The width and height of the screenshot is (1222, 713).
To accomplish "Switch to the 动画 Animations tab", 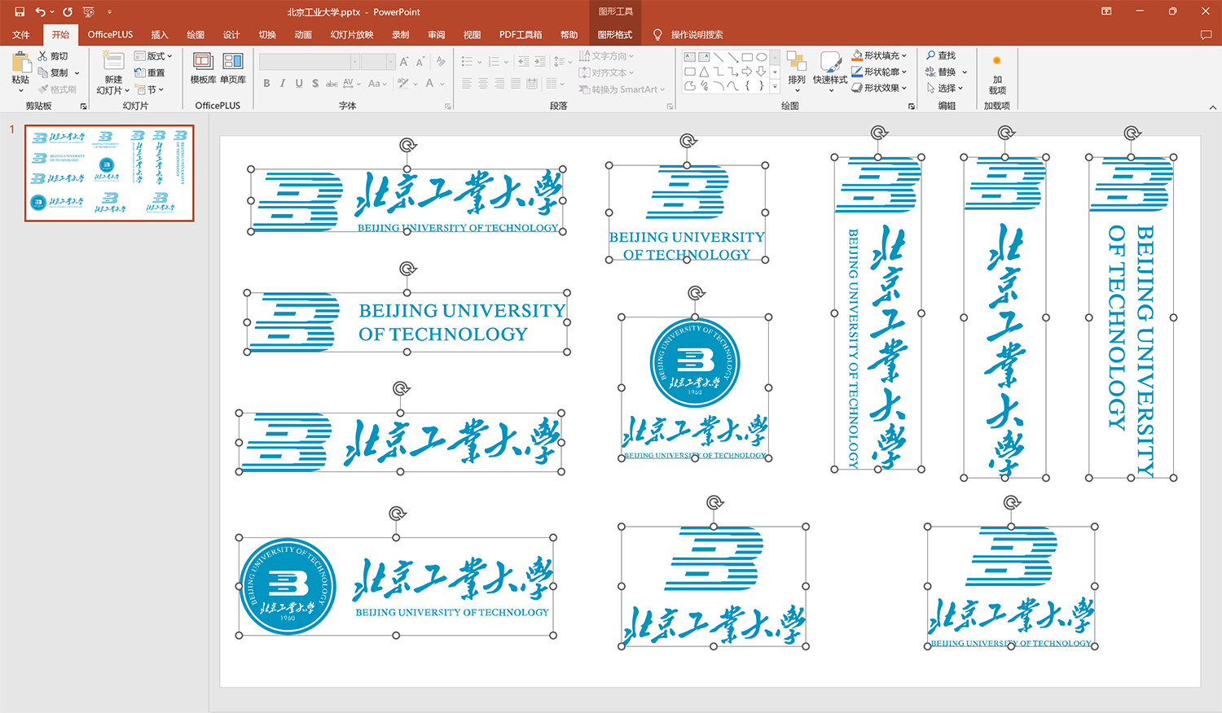I will pos(303,35).
